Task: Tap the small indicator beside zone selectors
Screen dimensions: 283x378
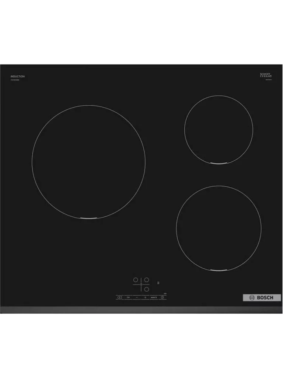Action: point(158,282)
